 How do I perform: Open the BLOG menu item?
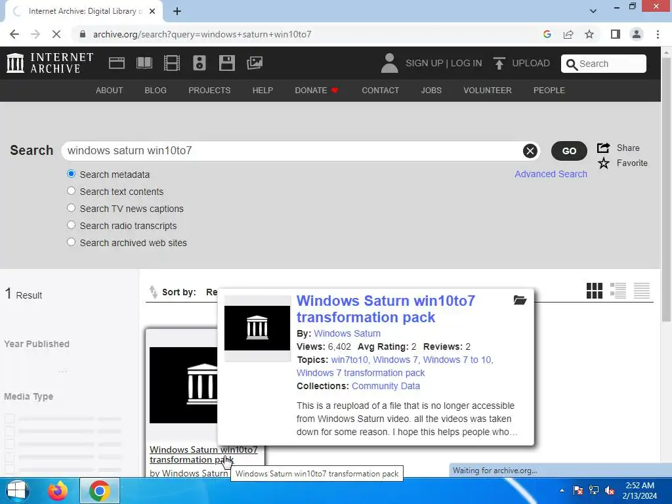pyautogui.click(x=156, y=91)
